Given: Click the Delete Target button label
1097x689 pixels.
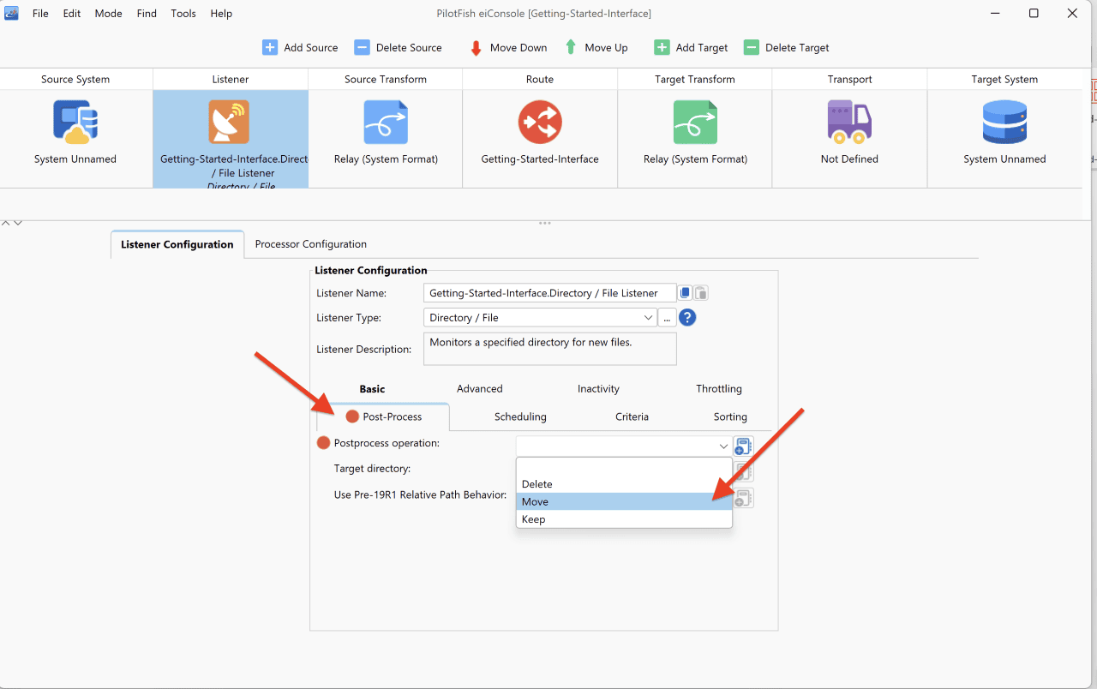Looking at the screenshot, I should pyautogui.click(x=797, y=48).
